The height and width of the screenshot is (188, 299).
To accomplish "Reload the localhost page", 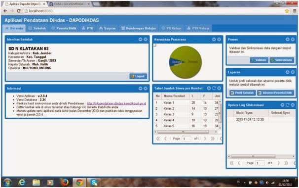I will 18,11.
